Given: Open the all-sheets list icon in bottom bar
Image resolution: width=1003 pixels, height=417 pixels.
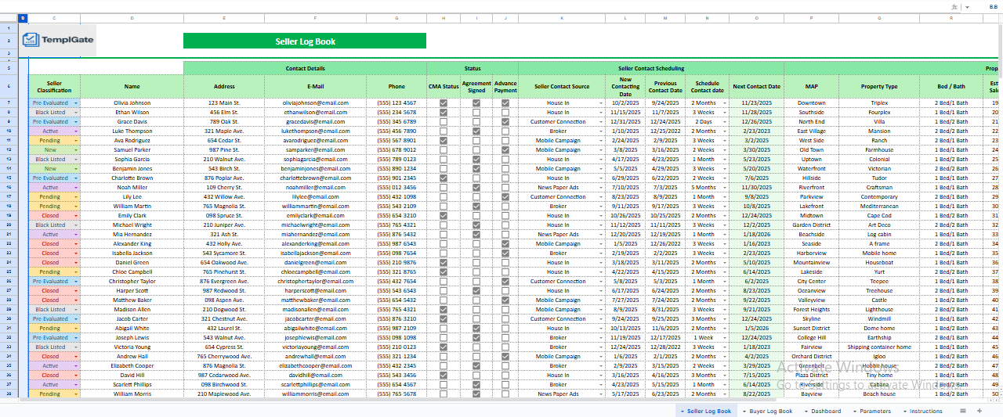Looking at the screenshot, I should coord(963,411).
